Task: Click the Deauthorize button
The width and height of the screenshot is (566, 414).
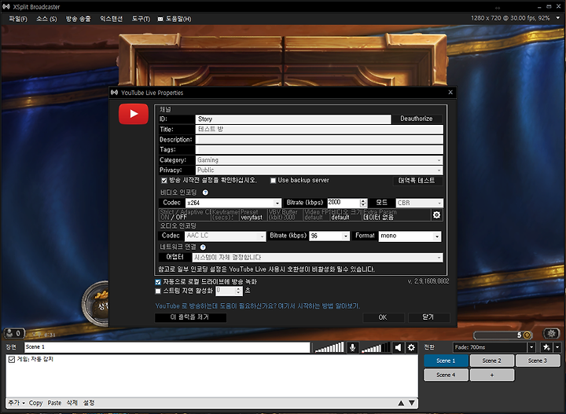Action: pos(417,119)
